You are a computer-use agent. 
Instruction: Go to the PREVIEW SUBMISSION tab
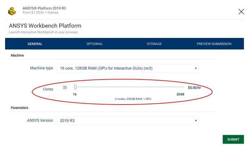[214, 44]
